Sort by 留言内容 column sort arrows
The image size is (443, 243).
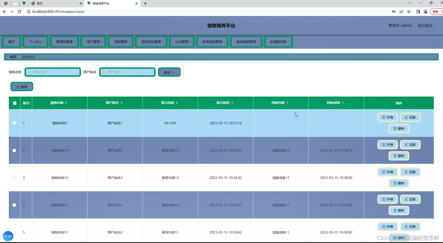coord(177,103)
